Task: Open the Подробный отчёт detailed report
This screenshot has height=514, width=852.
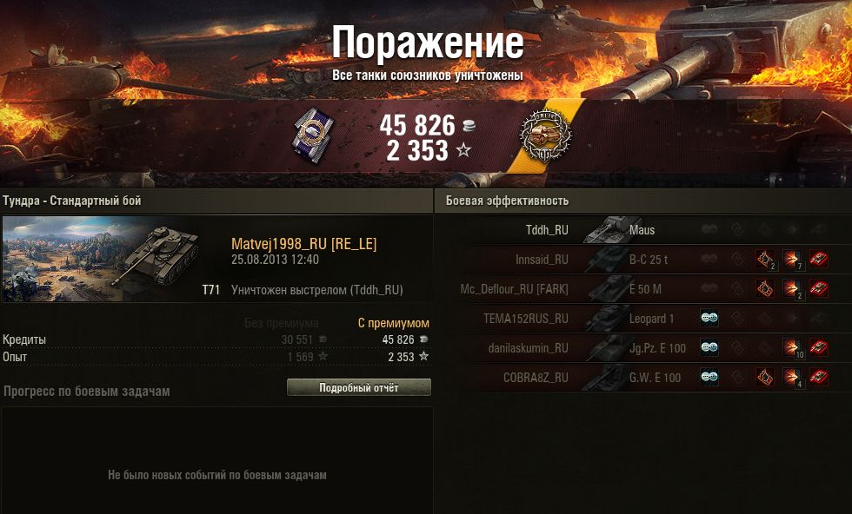Action: 358,387
